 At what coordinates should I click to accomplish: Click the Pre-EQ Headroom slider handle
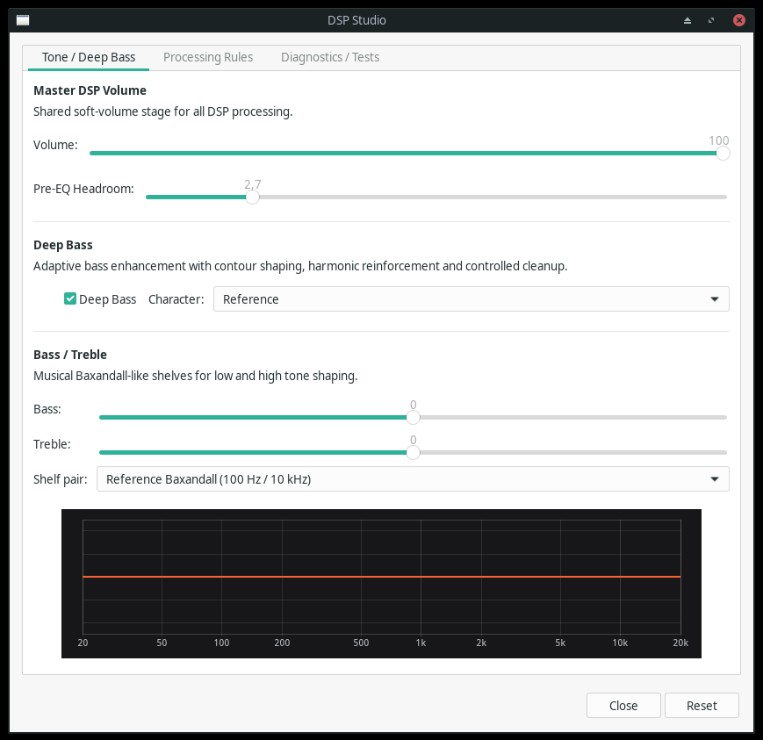[252, 197]
